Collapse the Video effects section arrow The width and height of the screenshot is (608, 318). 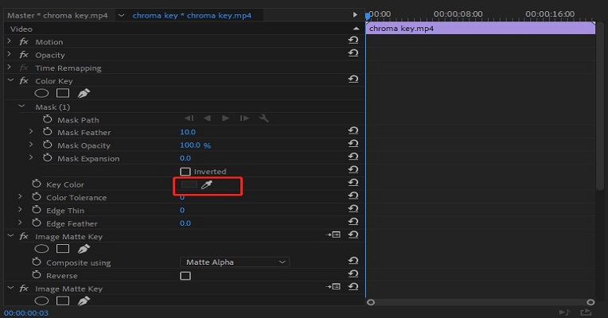pos(356,29)
